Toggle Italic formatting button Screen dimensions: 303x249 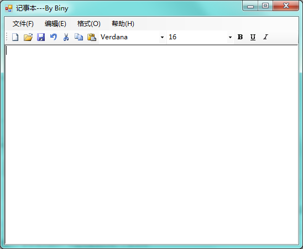pyautogui.click(x=266, y=37)
